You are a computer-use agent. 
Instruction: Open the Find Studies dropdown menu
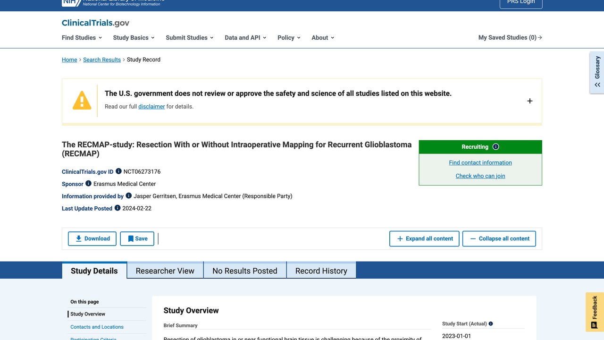[82, 38]
